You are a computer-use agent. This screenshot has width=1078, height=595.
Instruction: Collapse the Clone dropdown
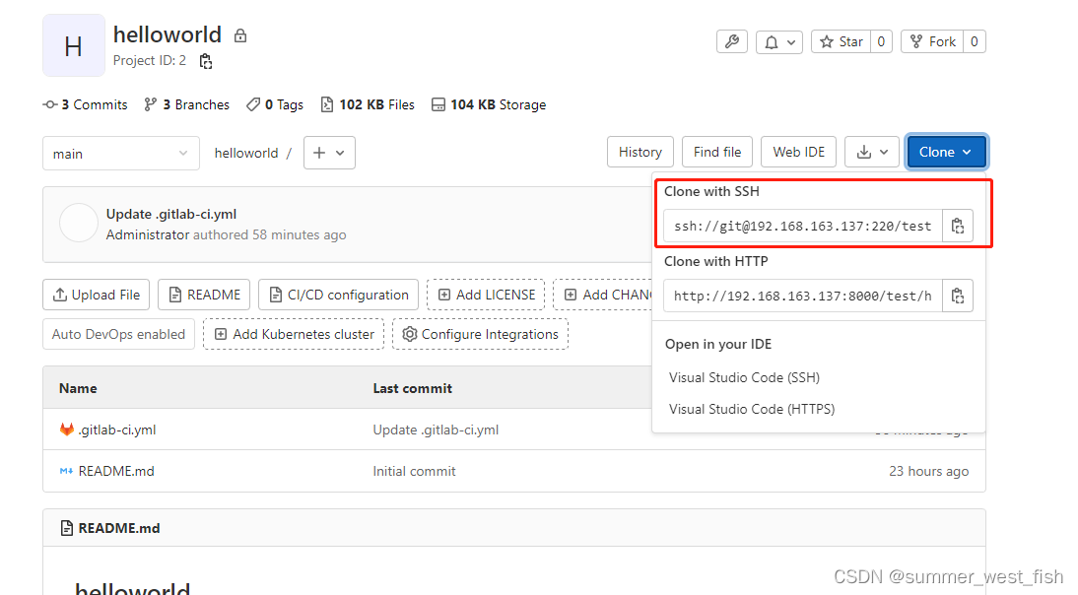pos(946,152)
